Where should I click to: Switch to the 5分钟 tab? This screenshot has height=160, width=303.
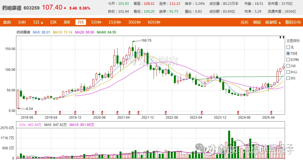pyautogui.click(x=96, y=22)
